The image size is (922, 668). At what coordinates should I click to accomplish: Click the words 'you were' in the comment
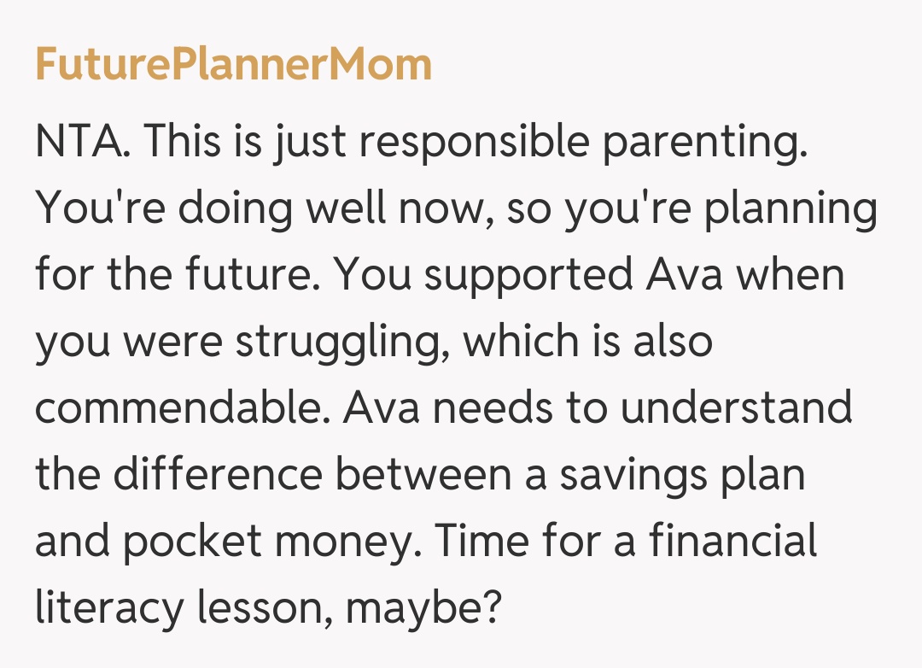click(x=127, y=343)
